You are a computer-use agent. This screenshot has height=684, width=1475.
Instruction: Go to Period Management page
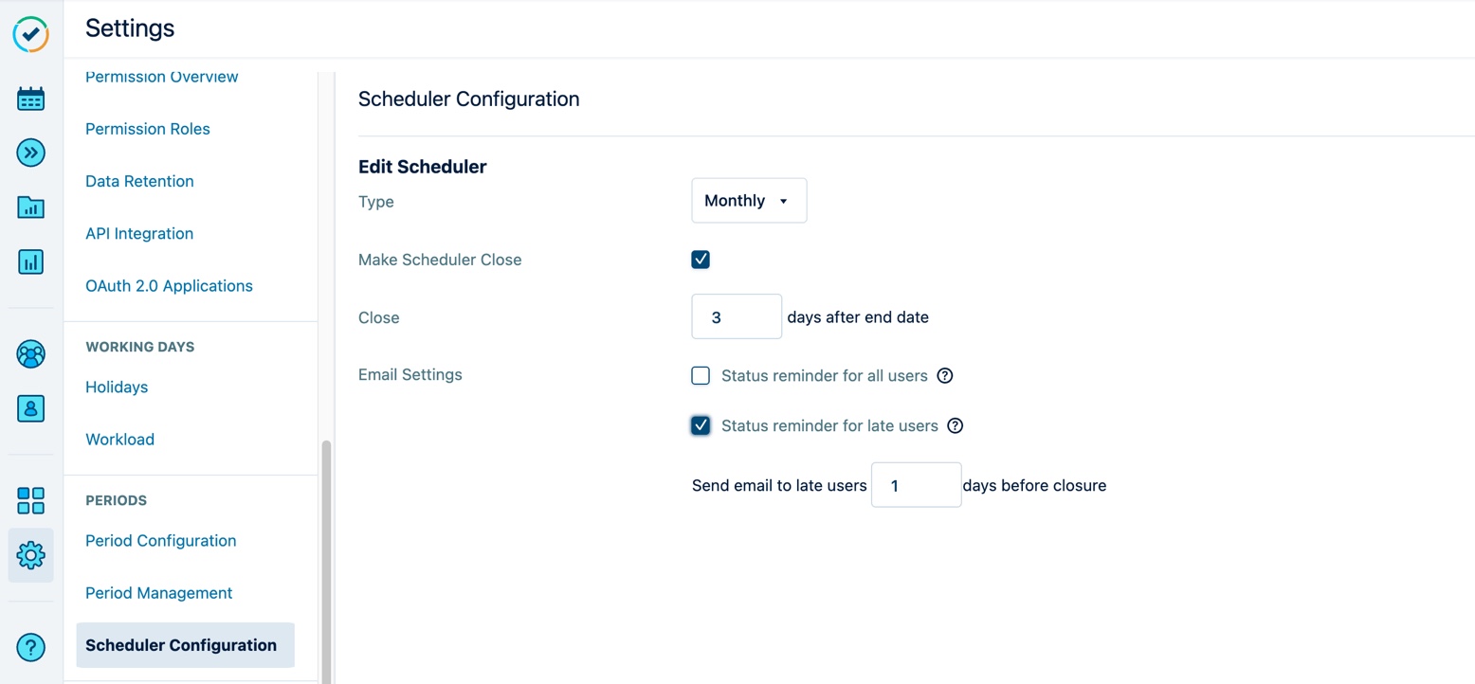pyautogui.click(x=159, y=593)
